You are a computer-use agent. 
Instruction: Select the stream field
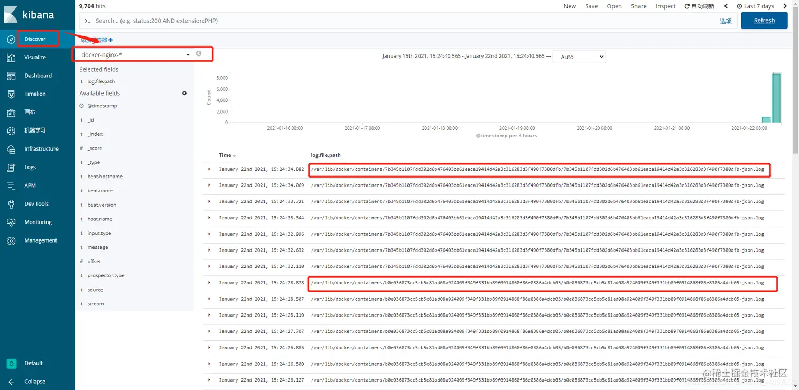tap(96, 304)
